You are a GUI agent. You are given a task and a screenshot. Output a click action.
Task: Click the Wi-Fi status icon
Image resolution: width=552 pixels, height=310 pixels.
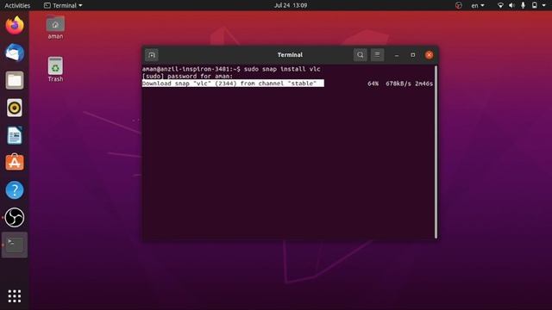500,5
